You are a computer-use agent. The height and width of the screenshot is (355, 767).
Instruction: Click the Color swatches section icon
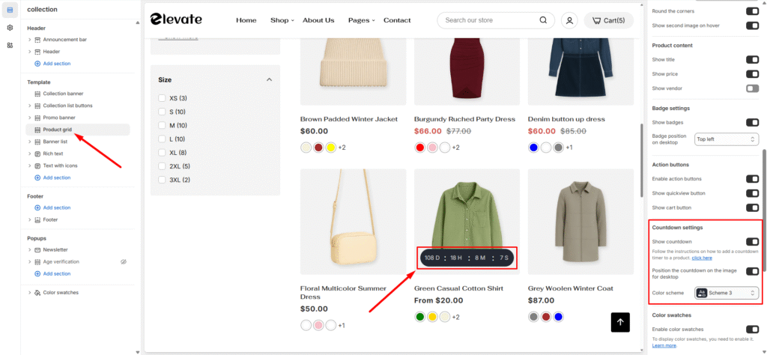point(37,292)
